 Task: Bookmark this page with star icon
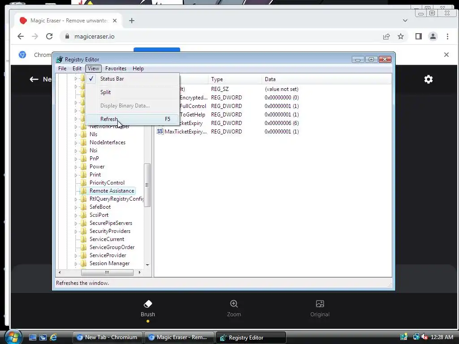401,36
